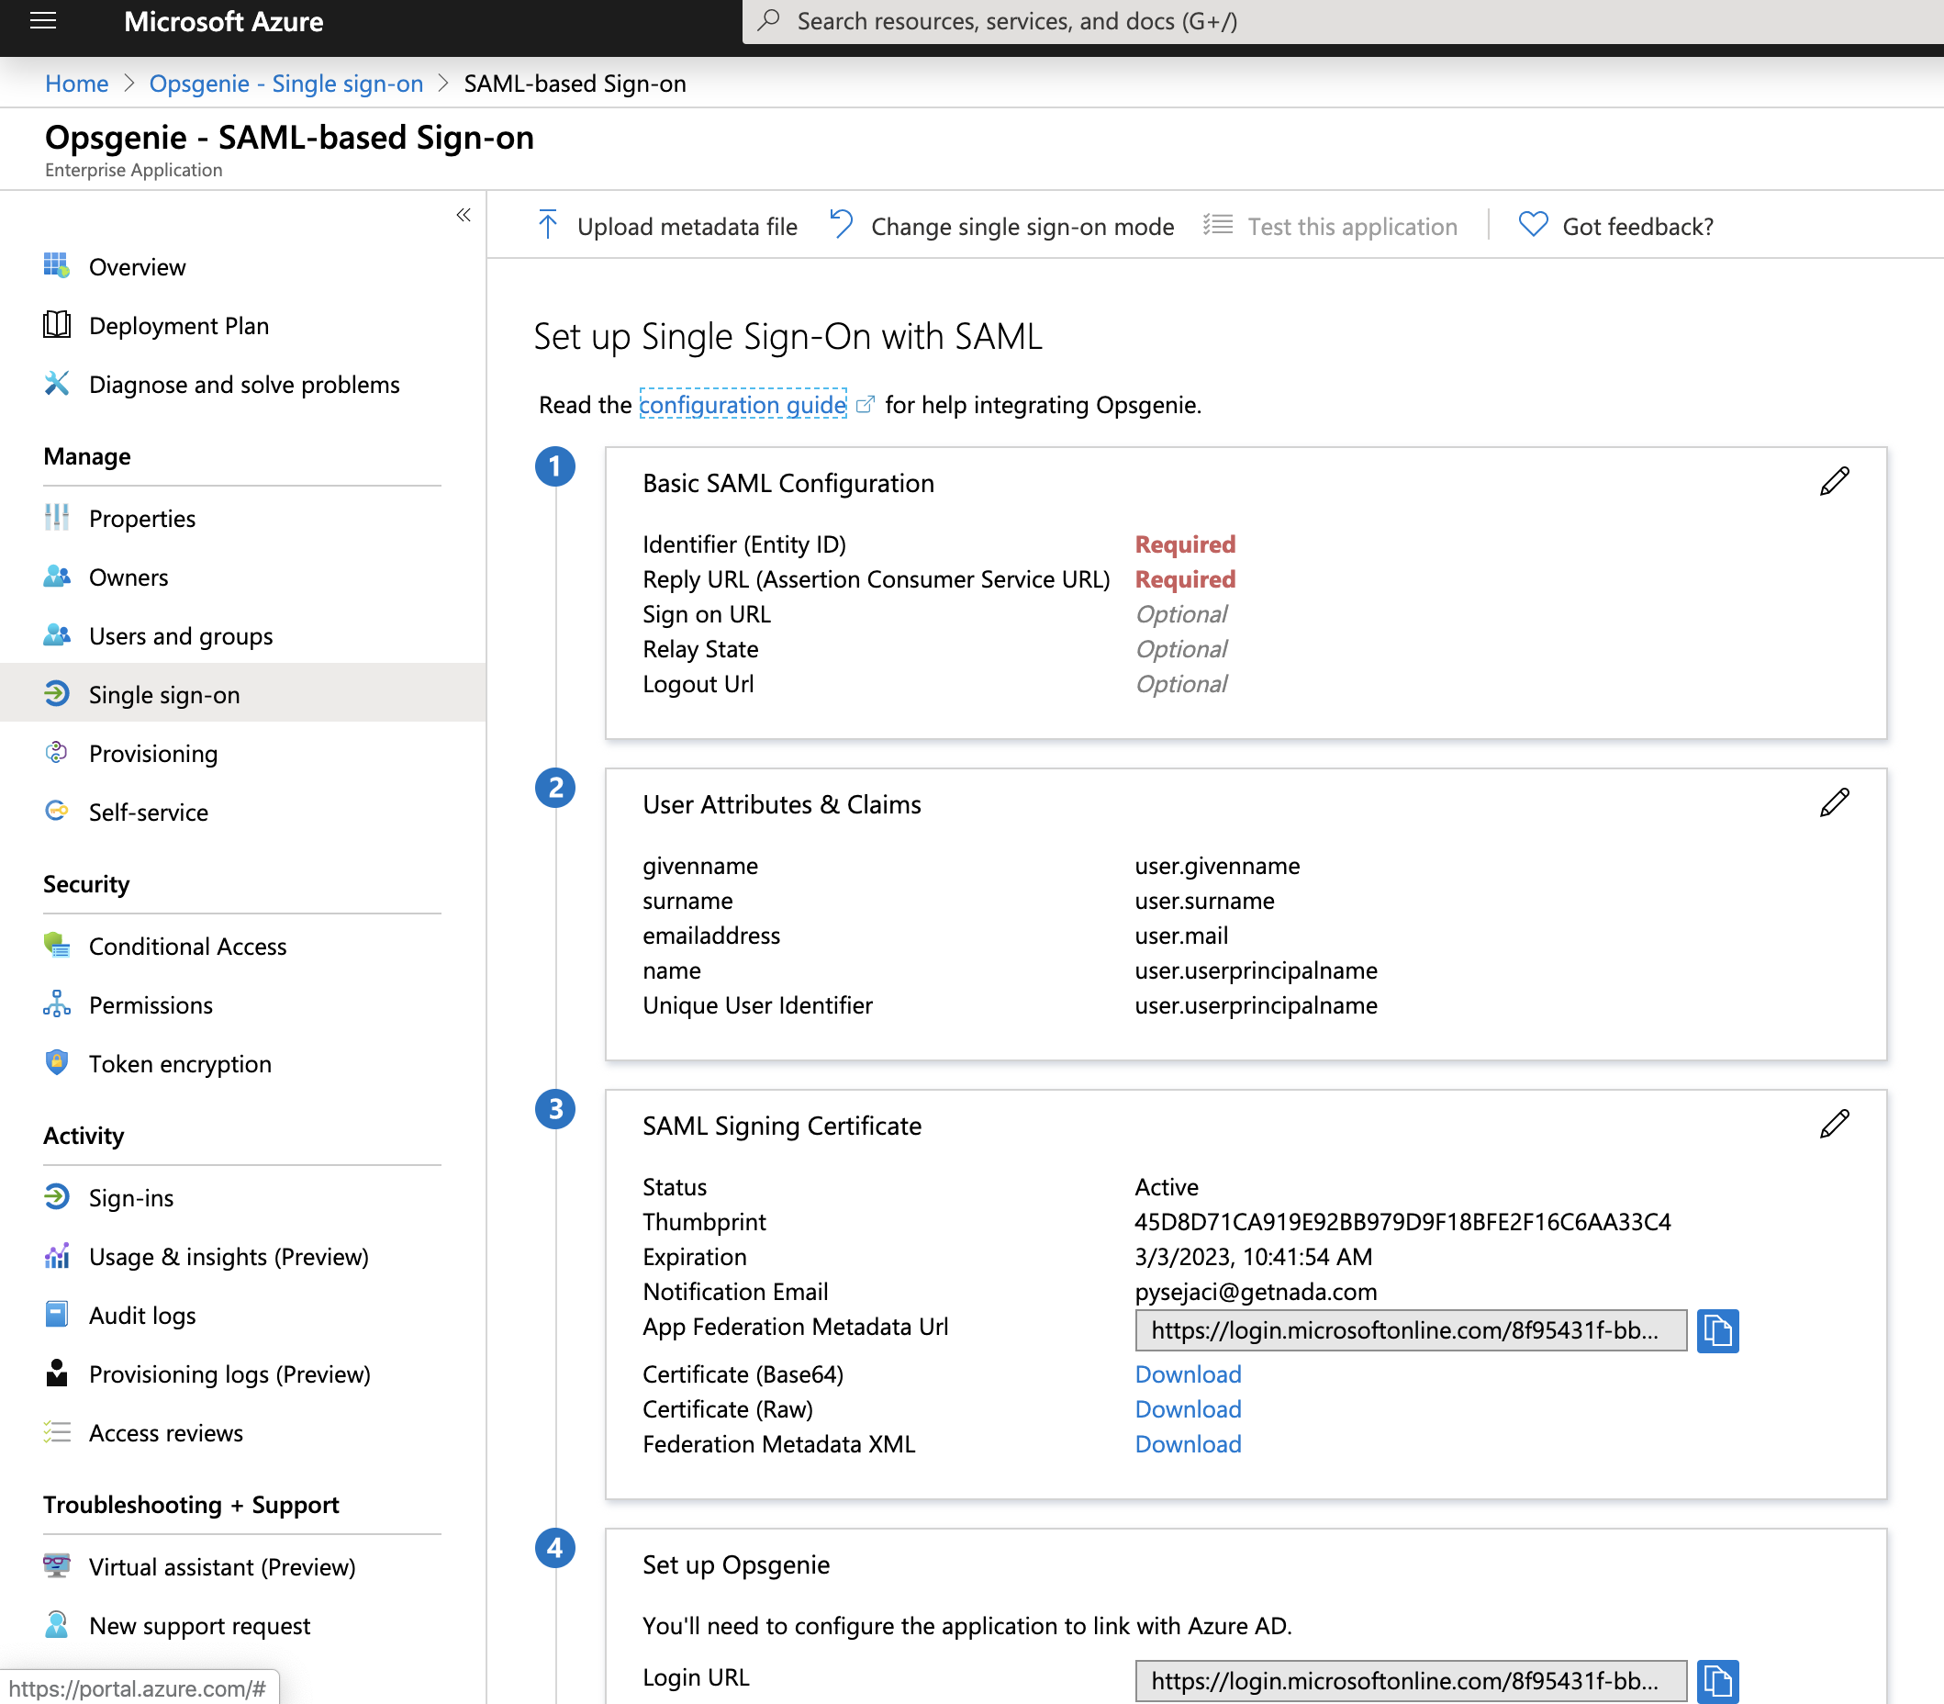1944x1704 pixels.
Task: Open Token encryption under Security
Action: [x=180, y=1063]
